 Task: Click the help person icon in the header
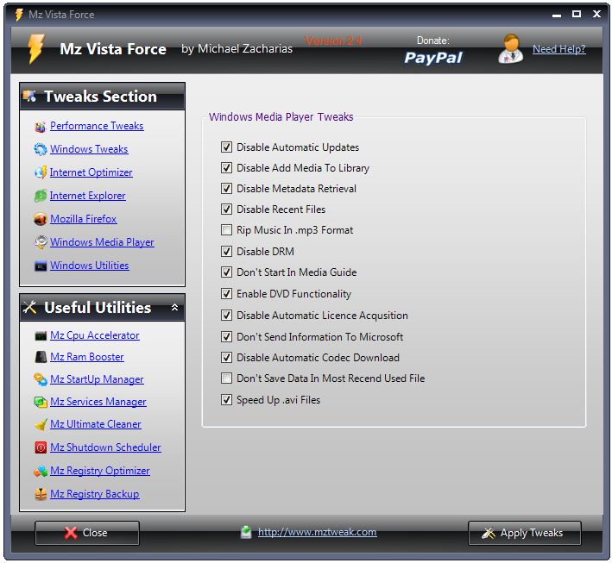510,49
